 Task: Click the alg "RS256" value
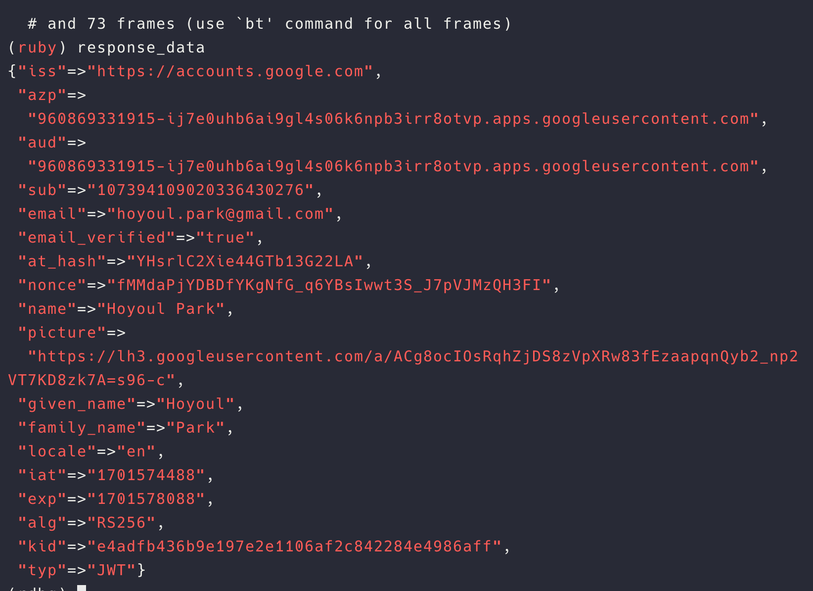click(x=121, y=523)
